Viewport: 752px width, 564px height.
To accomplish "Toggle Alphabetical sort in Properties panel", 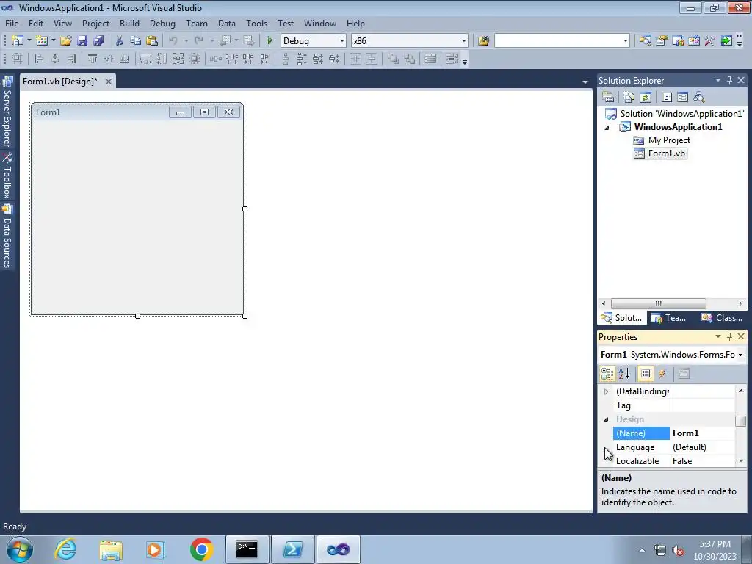I will tap(623, 374).
